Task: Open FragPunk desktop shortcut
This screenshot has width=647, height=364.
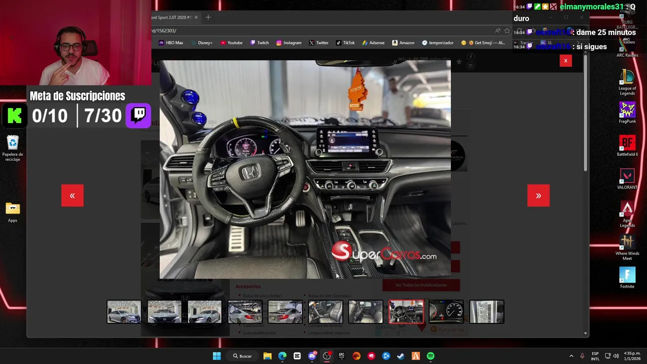Action: [627, 113]
